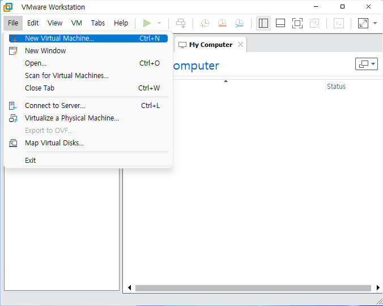Click the horizontal scrollbar left arrow
Screen dimensions: 383x306
tap(129, 288)
